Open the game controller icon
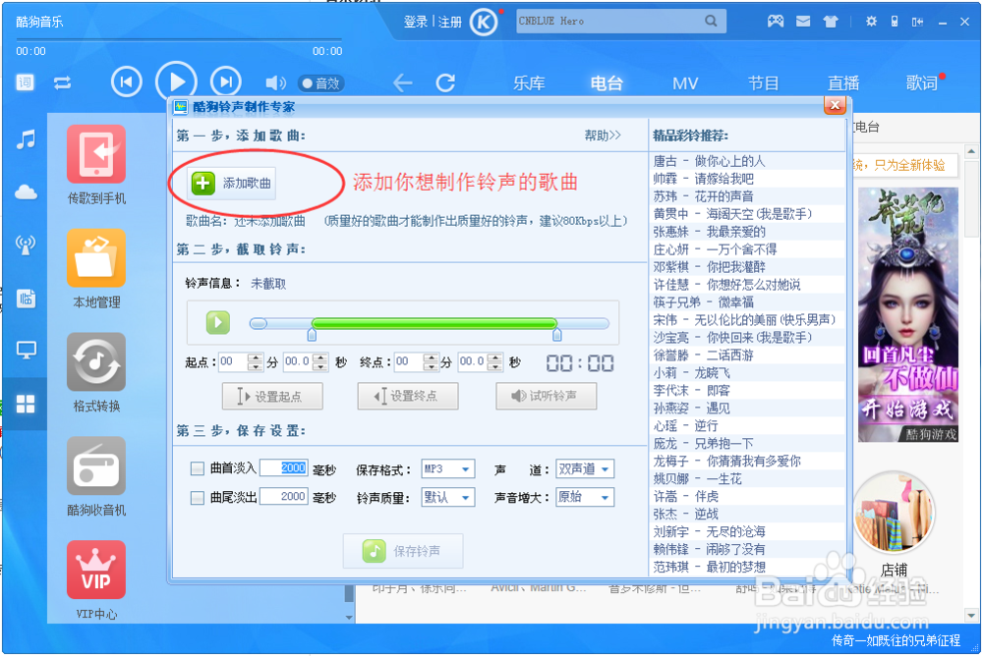The width and height of the screenshot is (983, 656). (x=776, y=22)
